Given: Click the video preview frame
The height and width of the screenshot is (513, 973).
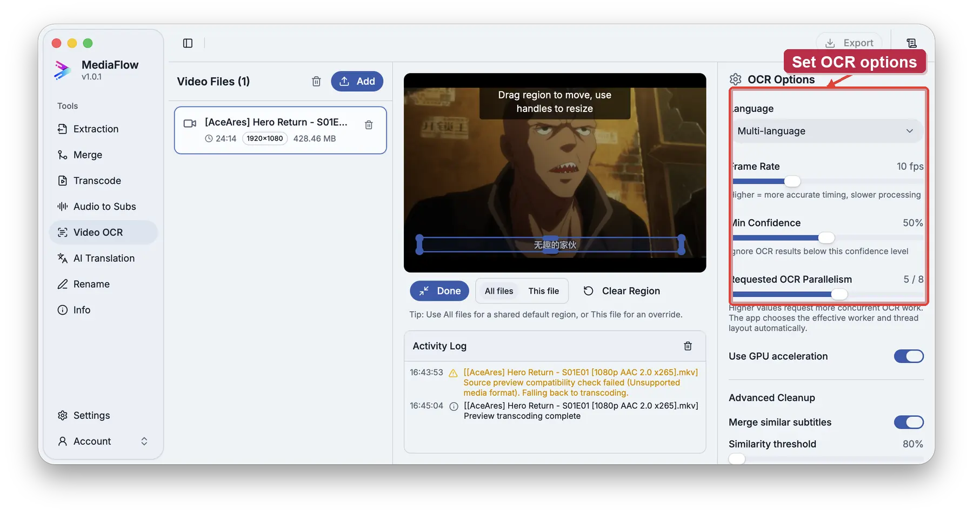Looking at the screenshot, I should pos(555,173).
